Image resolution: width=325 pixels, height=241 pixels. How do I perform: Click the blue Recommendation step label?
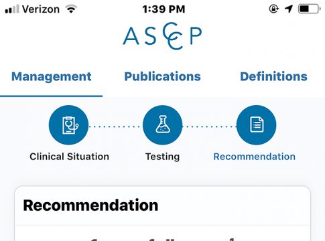(x=255, y=157)
